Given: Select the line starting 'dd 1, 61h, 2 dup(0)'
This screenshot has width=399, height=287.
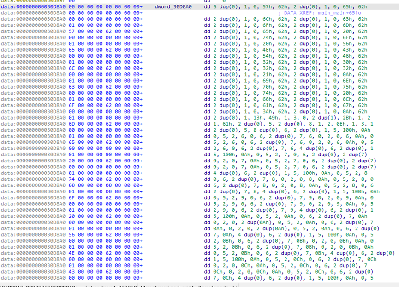Looking at the screenshot, I should coord(289,124).
